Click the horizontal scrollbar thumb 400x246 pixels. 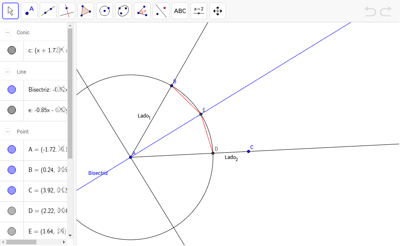21,242
